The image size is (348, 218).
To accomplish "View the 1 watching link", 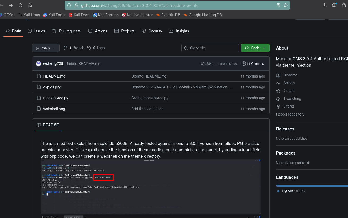I will 289,99.
